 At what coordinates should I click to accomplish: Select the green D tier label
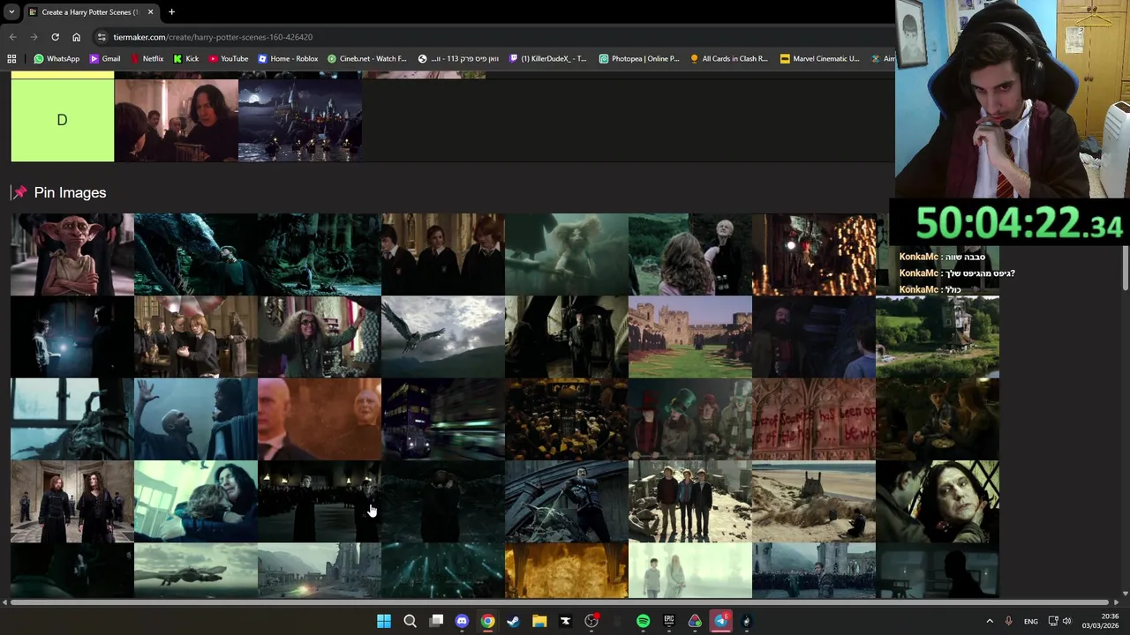pyautogui.click(x=62, y=120)
